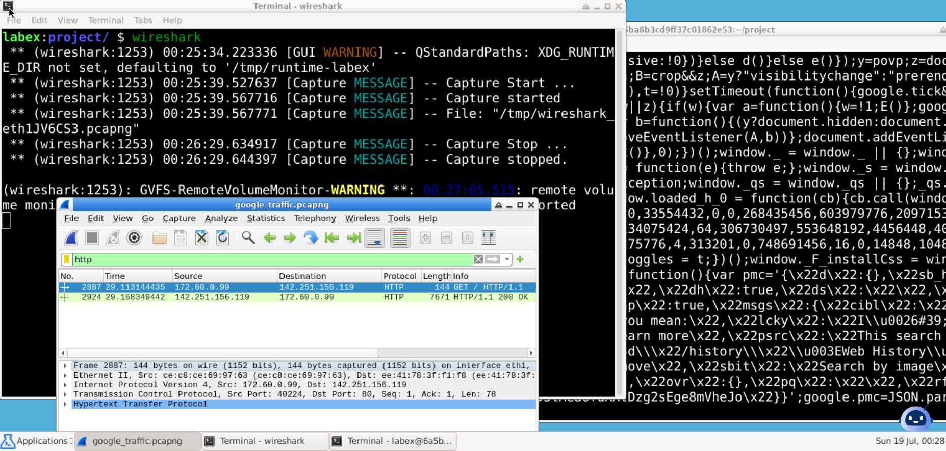Reset text to normal size

468,237
